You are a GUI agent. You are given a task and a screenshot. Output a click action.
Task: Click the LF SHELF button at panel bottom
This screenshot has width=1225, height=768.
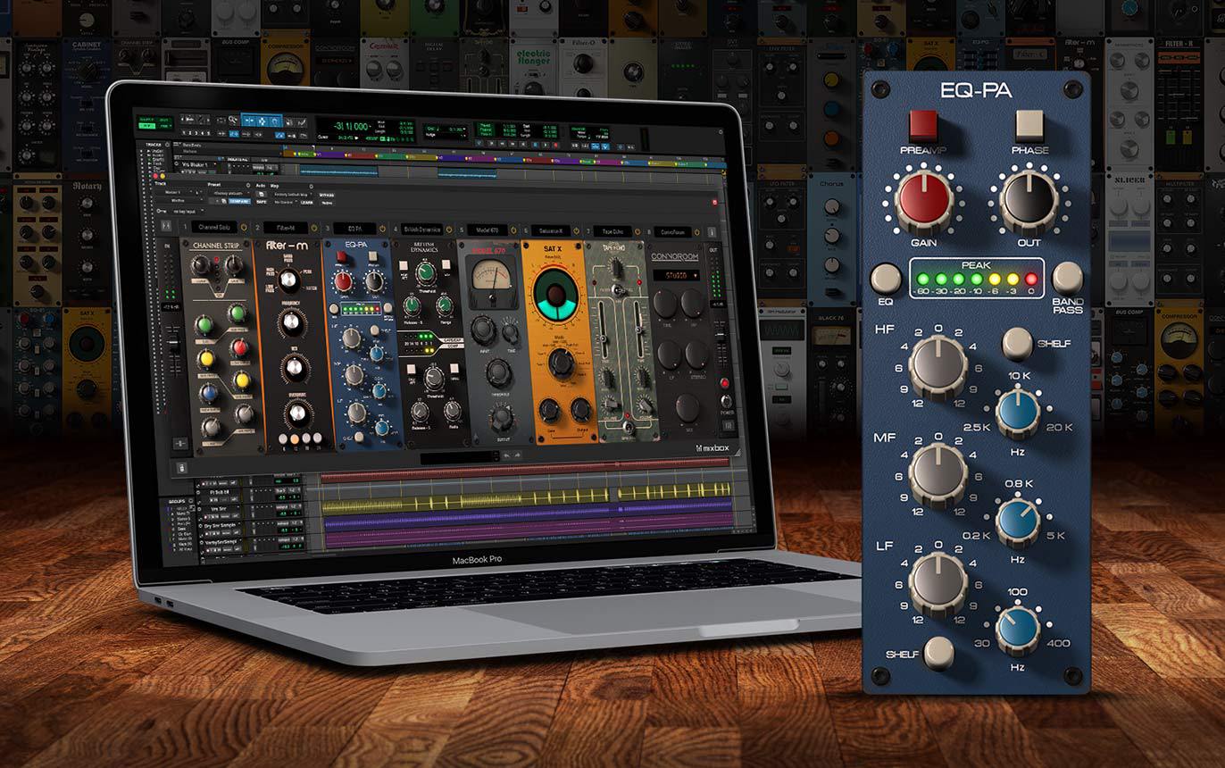pyautogui.click(x=938, y=654)
